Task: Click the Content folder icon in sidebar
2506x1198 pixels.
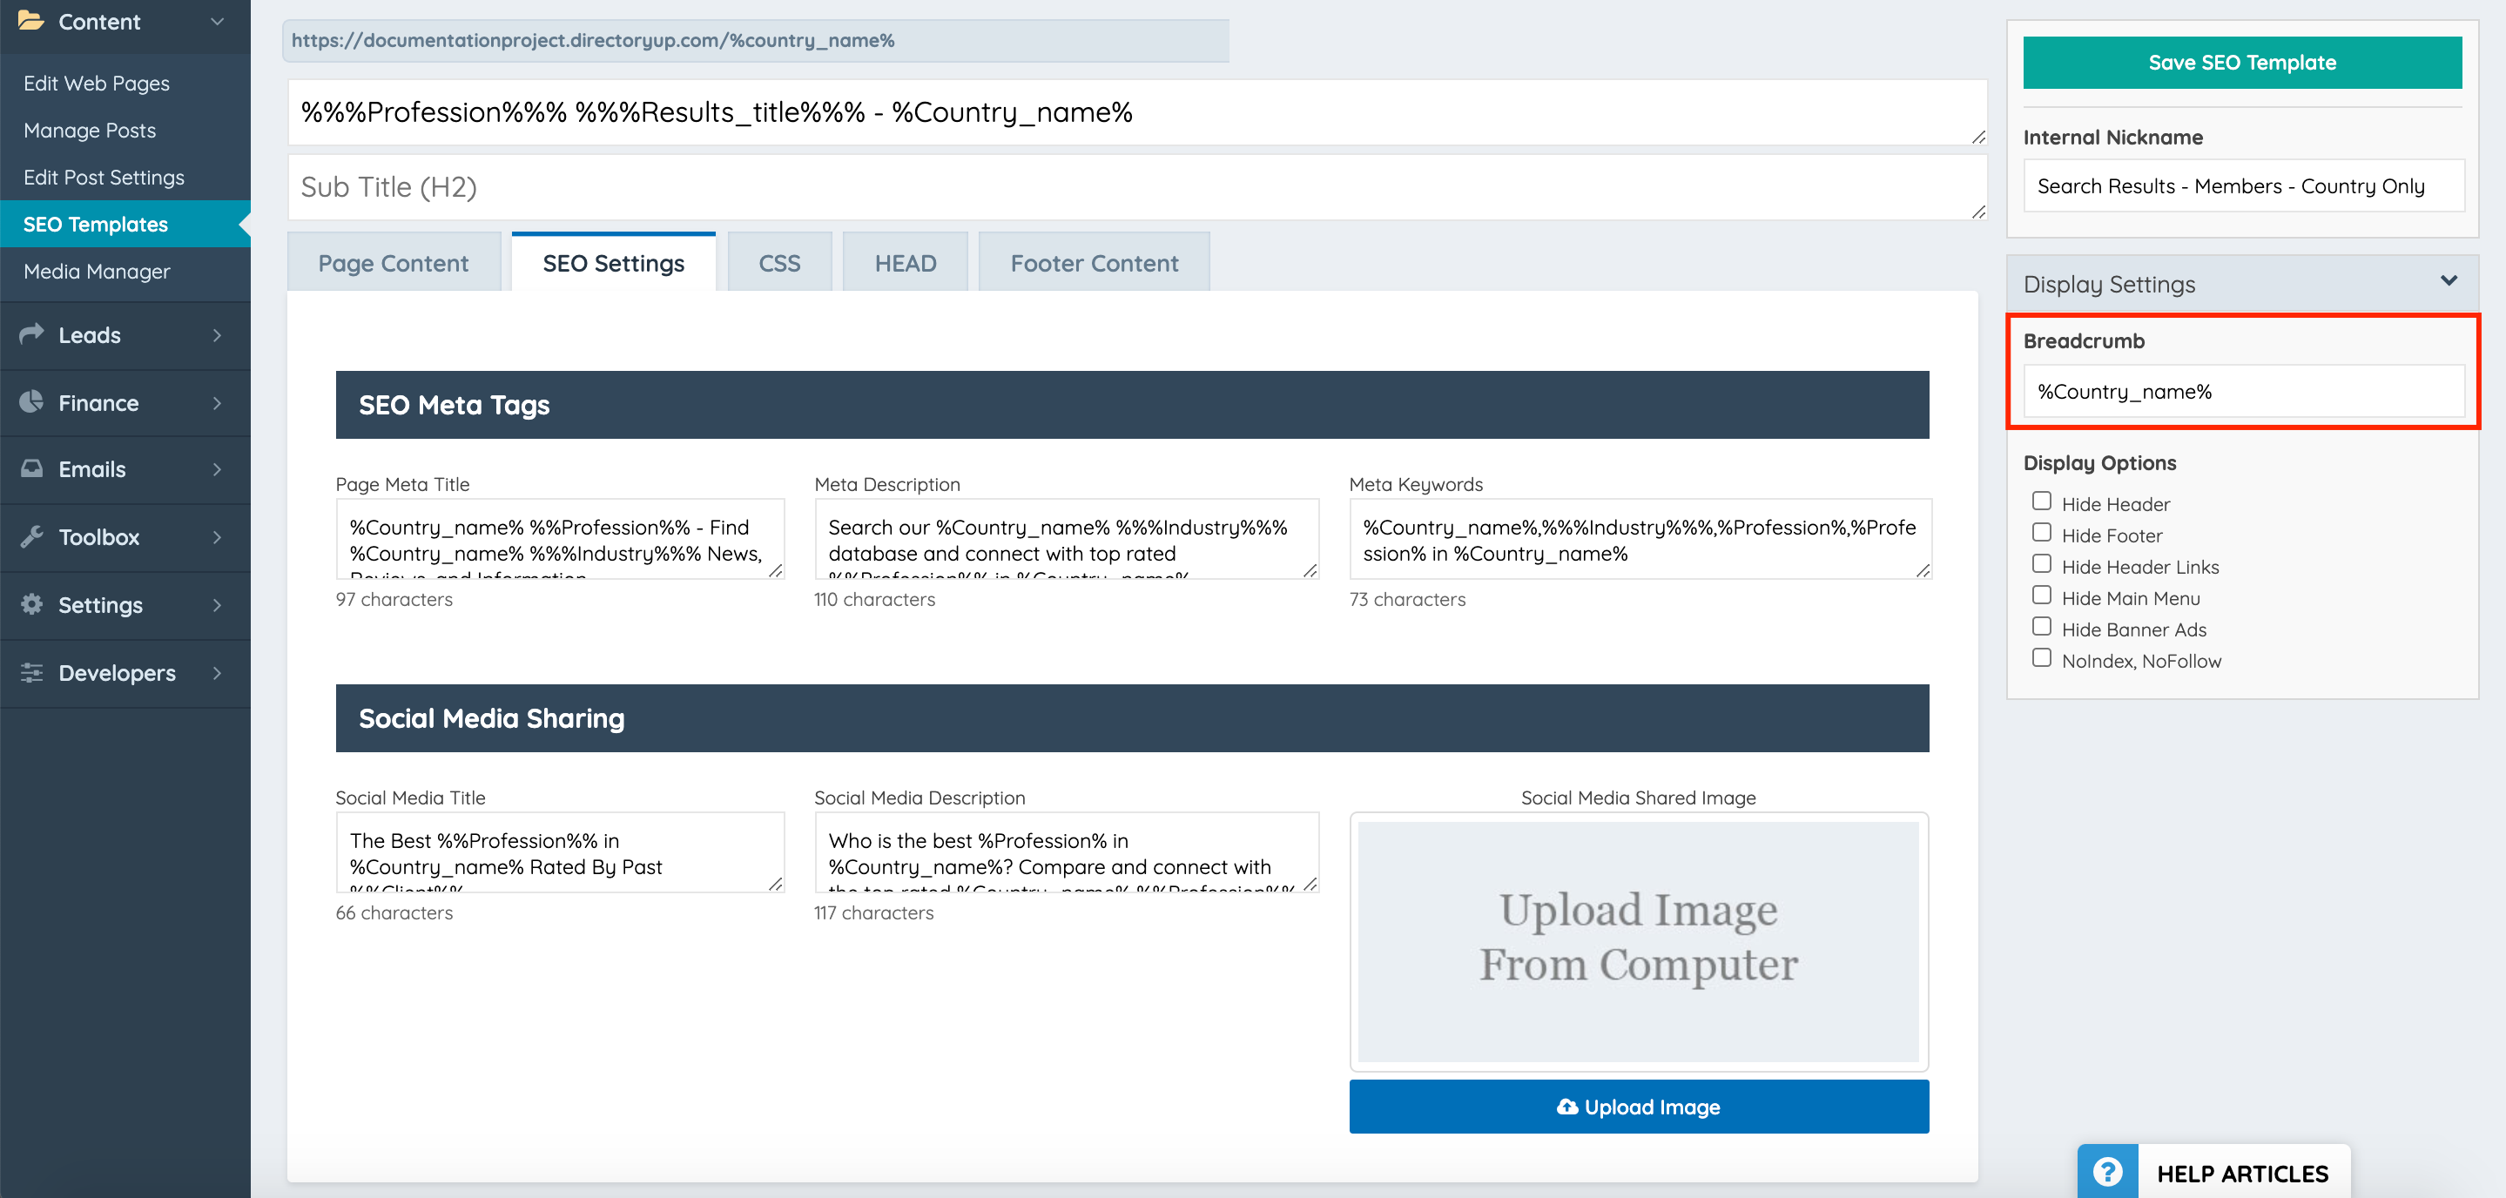Action: (30, 20)
